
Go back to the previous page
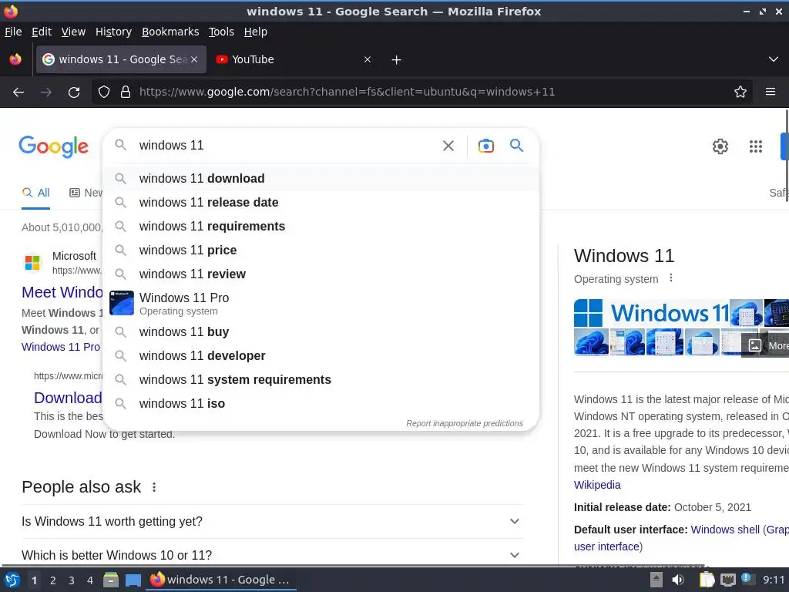click(18, 92)
